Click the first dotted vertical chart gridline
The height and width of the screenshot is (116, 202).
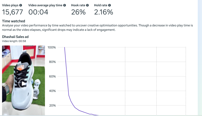point(125,79)
